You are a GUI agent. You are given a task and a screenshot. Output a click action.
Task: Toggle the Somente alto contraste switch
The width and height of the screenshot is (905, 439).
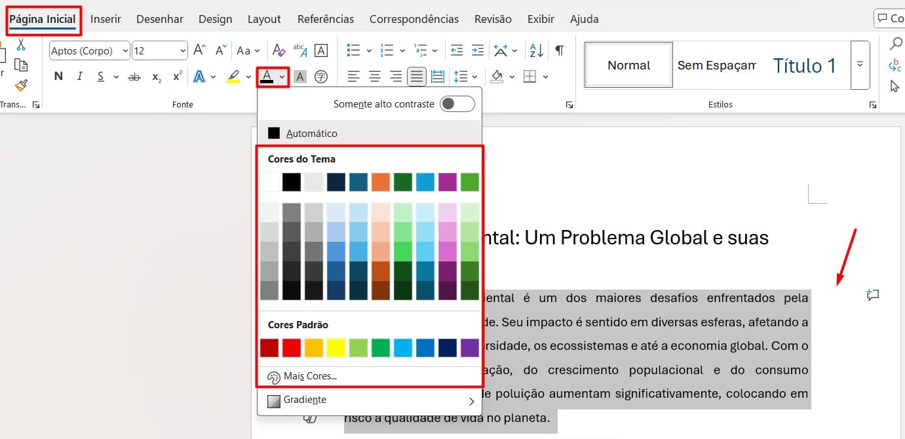click(457, 104)
